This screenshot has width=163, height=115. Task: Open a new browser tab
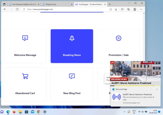(110, 4)
